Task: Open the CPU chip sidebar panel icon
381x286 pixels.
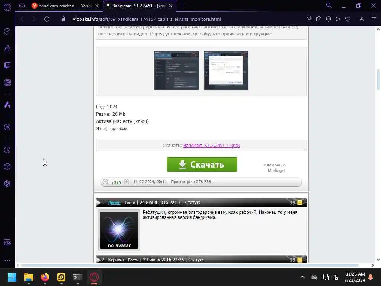Action: [x=7, y=82]
